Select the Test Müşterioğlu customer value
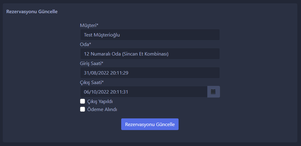 pyautogui.click(x=102, y=35)
